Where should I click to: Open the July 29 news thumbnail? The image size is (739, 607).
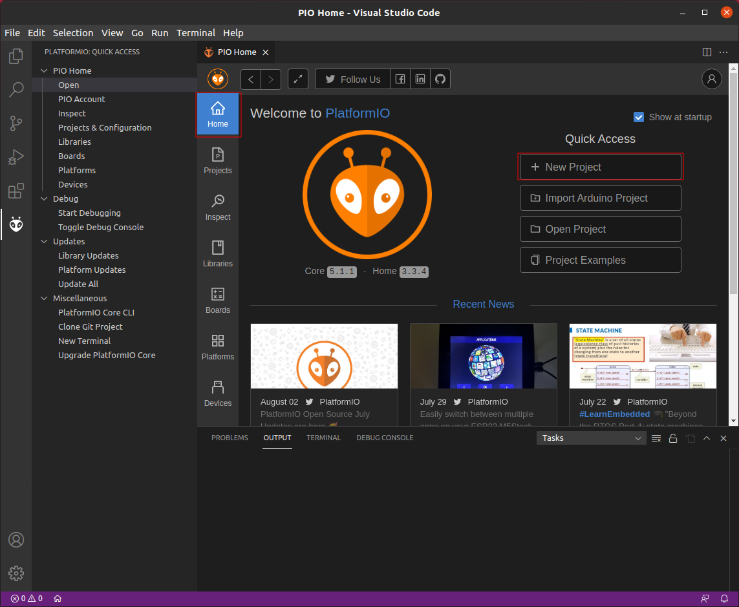point(484,356)
